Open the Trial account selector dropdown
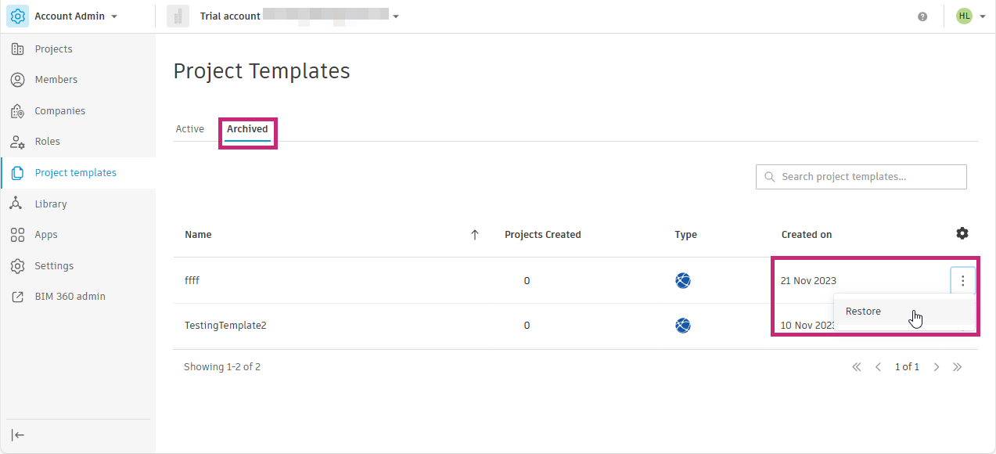996x454 pixels. coord(396,16)
